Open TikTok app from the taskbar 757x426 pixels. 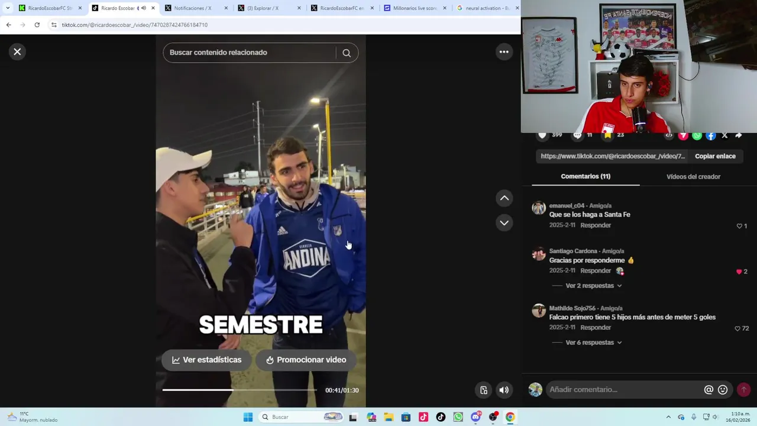click(x=441, y=417)
